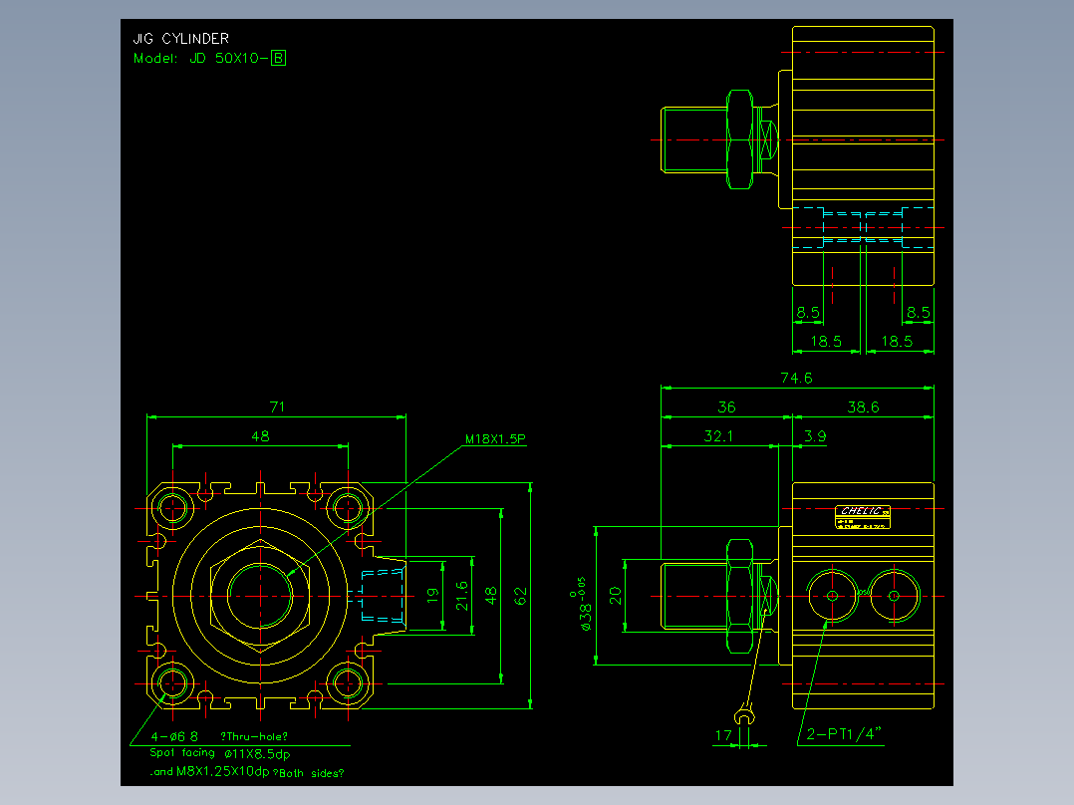Select the 36 dimension value

726,406
